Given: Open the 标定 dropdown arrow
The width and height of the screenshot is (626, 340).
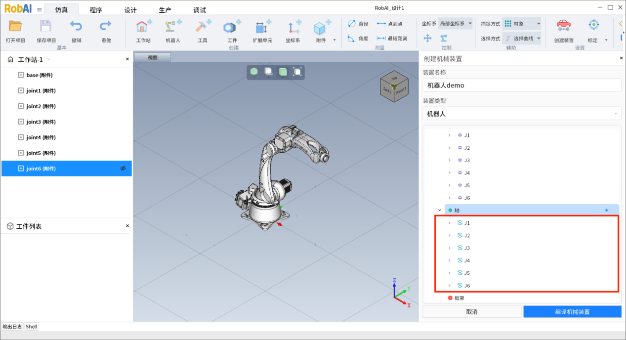Looking at the screenshot, I should (606, 41).
